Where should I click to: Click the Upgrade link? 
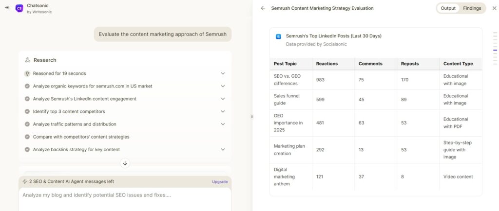tap(220, 182)
